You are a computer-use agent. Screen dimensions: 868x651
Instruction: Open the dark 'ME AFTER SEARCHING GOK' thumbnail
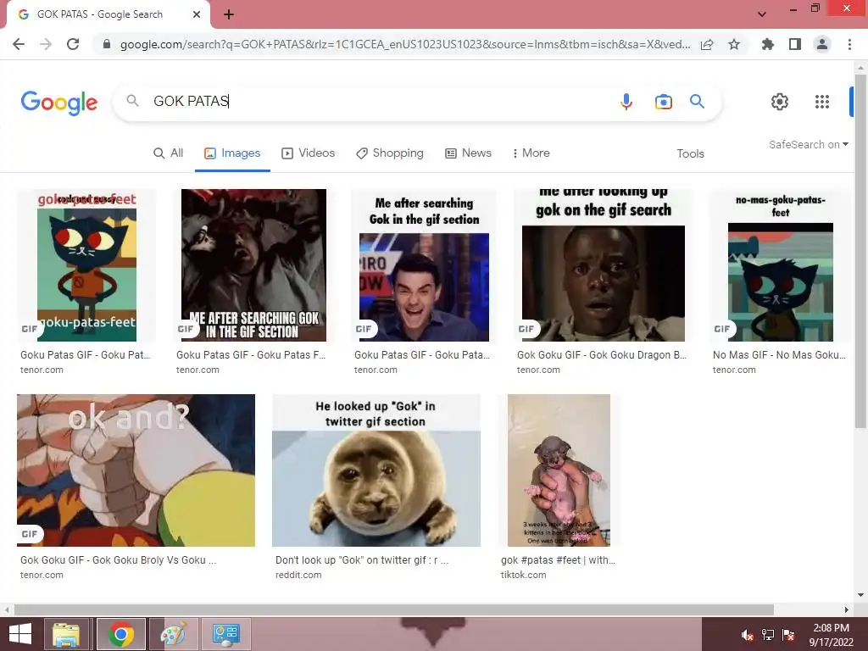pos(253,265)
